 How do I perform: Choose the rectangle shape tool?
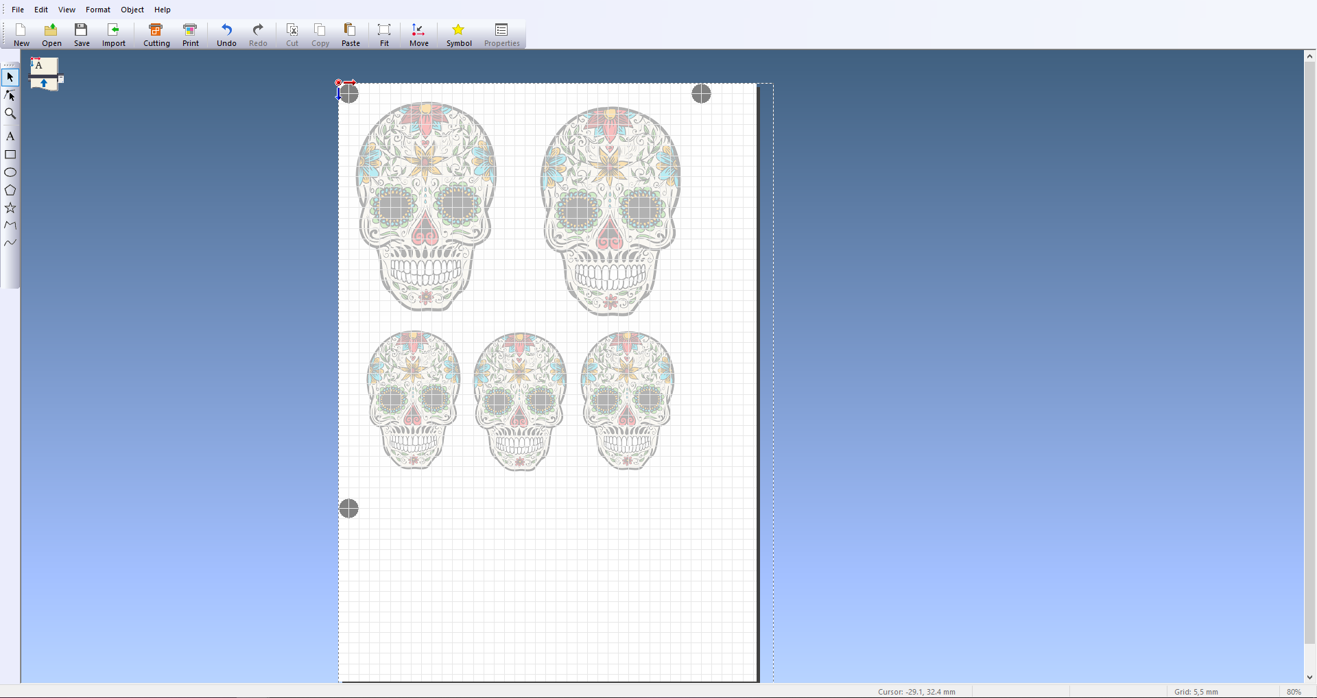coord(10,155)
